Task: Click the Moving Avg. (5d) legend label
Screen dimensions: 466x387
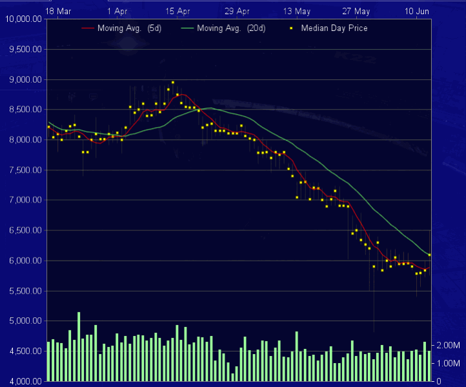Action: click(129, 28)
